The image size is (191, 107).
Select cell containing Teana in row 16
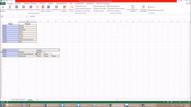pyautogui.click(x=48, y=56)
